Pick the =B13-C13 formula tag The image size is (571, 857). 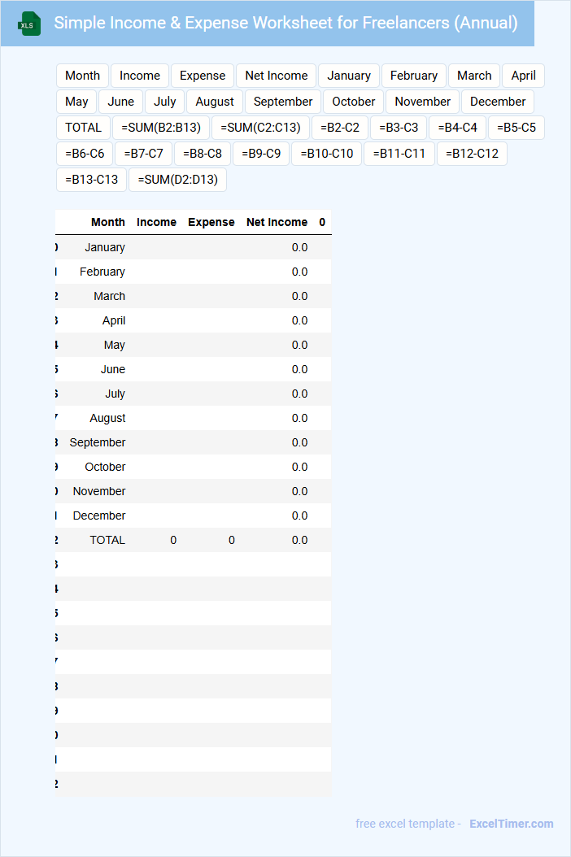pyautogui.click(x=91, y=180)
